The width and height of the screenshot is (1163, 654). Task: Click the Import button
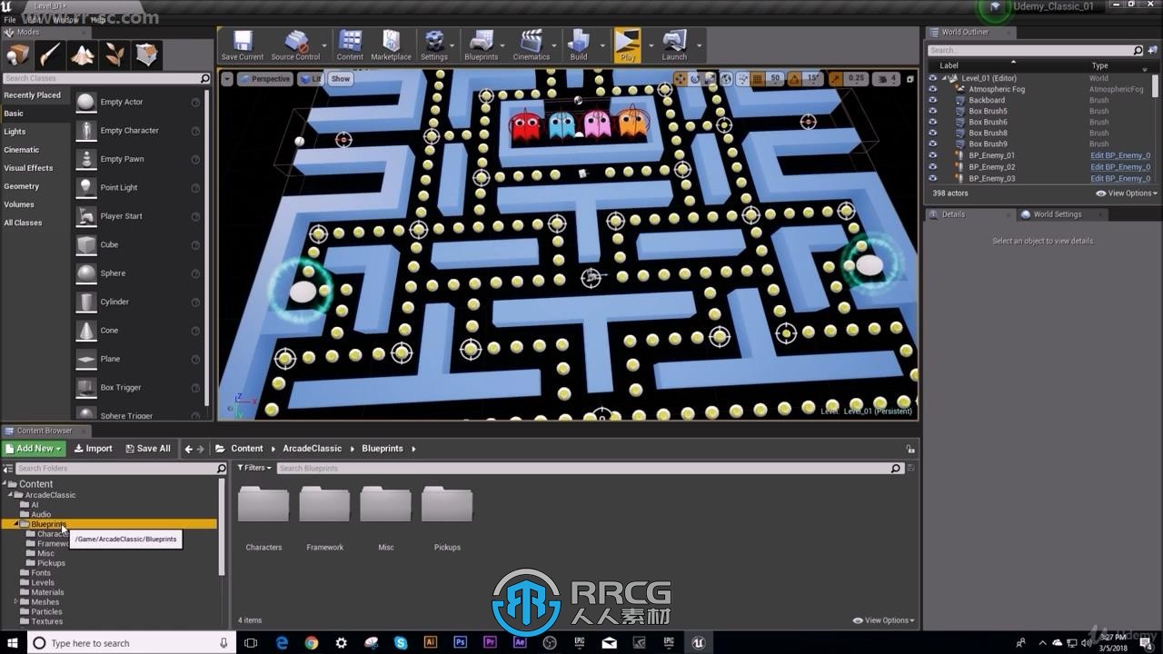(94, 449)
